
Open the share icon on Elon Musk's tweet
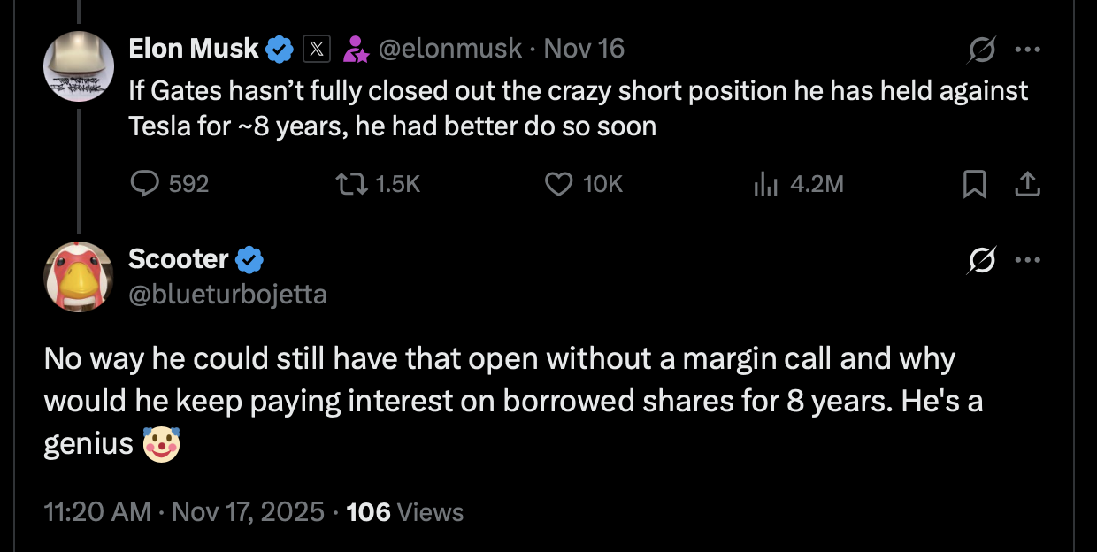[1029, 183]
